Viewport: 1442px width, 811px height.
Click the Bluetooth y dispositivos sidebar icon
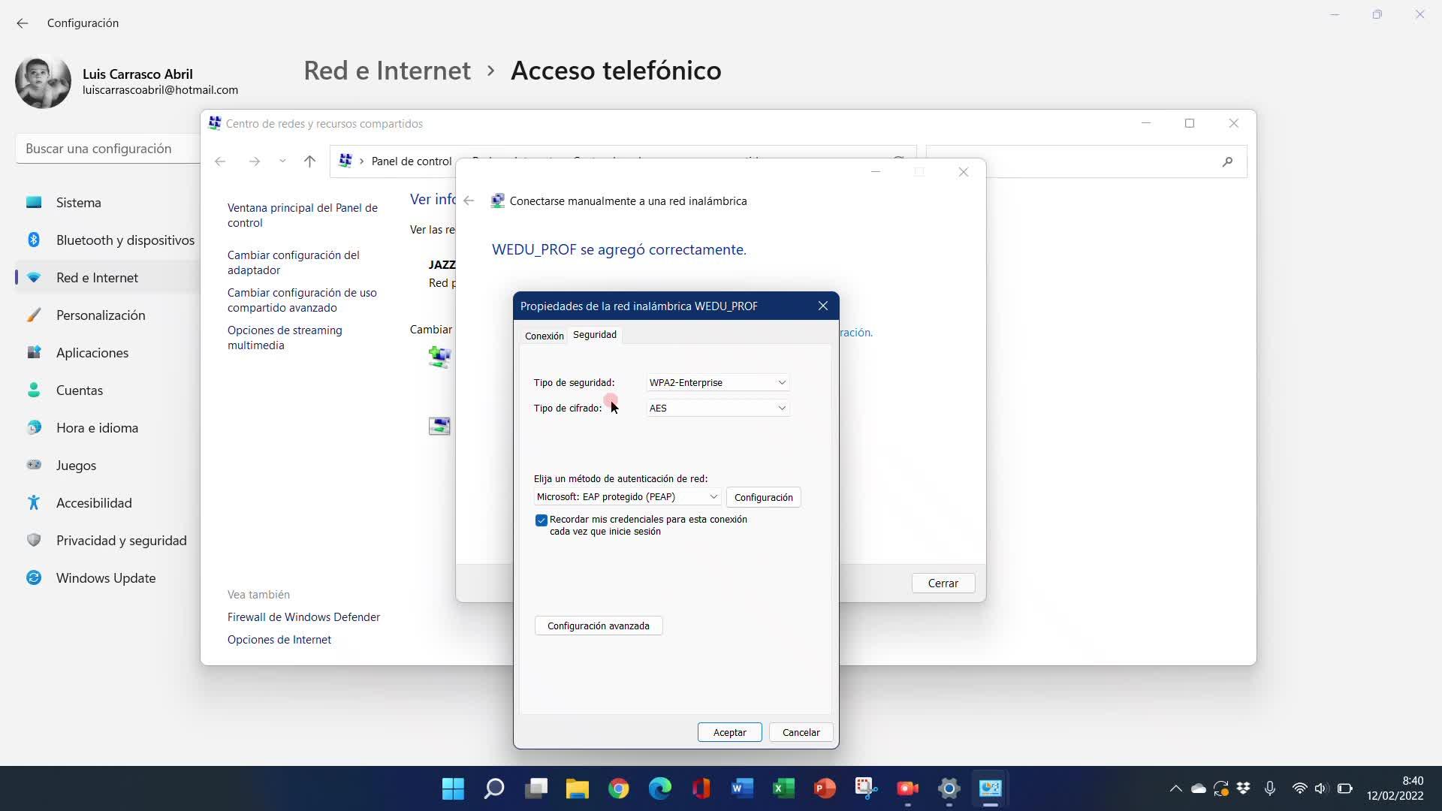tap(34, 240)
